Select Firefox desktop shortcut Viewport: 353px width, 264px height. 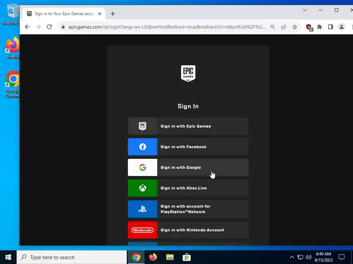pos(13,48)
